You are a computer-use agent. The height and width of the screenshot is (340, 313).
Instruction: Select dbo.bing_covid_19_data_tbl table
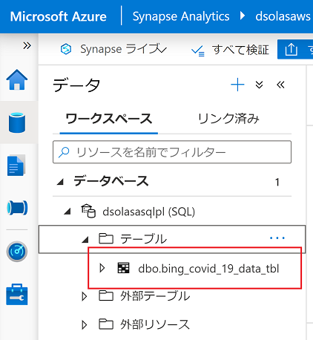(x=208, y=269)
